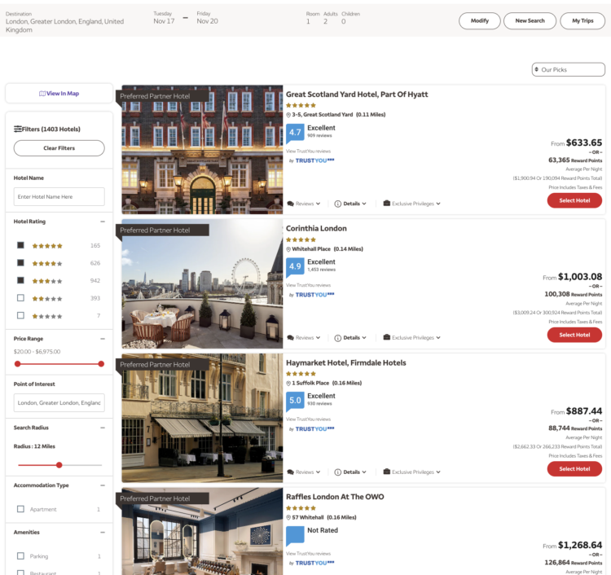Click the TrustYou logo under Haymarket Hotel
Image resolution: width=611 pixels, height=575 pixels.
[314, 429]
